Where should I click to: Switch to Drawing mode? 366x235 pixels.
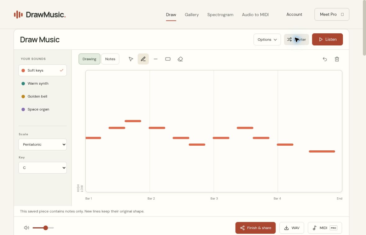[89, 59]
